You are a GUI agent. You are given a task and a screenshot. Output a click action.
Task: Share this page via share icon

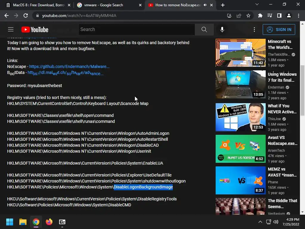[239, 16]
